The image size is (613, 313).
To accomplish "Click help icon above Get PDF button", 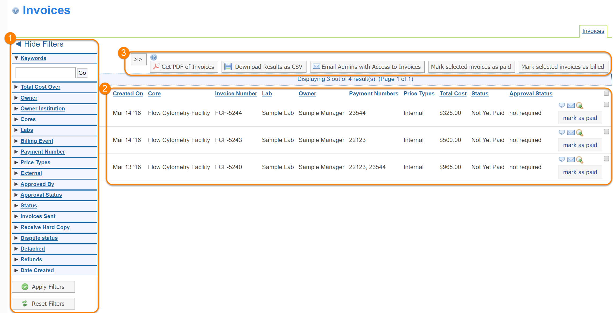I will [154, 57].
